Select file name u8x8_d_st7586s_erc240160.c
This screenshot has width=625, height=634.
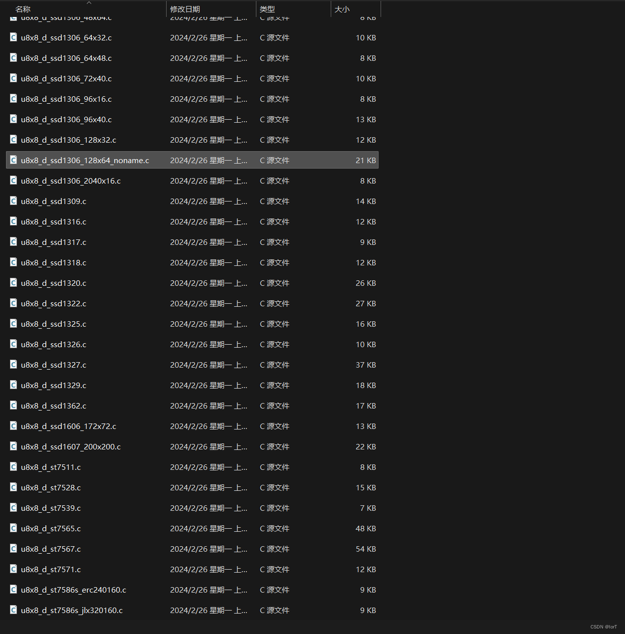click(x=73, y=590)
